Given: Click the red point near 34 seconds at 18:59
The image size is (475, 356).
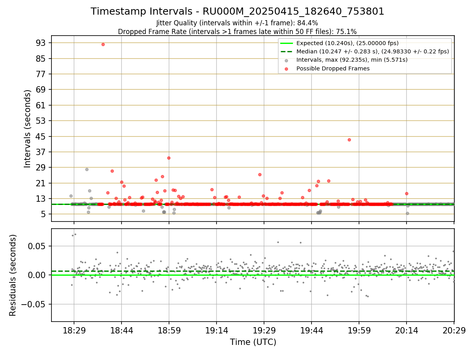Looking at the screenshot, I should point(169,158).
